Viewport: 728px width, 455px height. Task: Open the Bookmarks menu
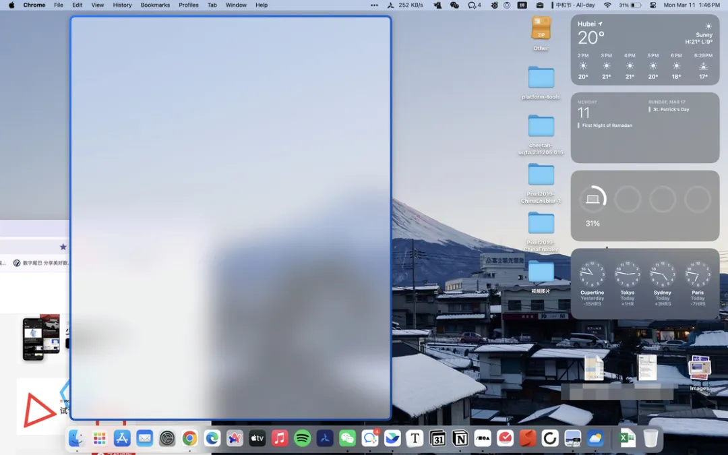(x=155, y=5)
